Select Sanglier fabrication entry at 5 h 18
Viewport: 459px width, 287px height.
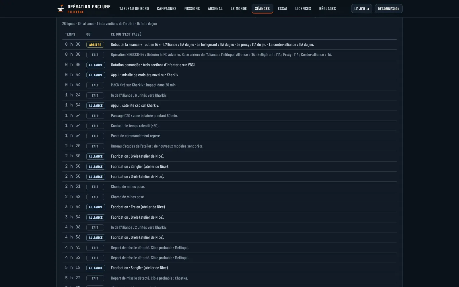click(140, 268)
